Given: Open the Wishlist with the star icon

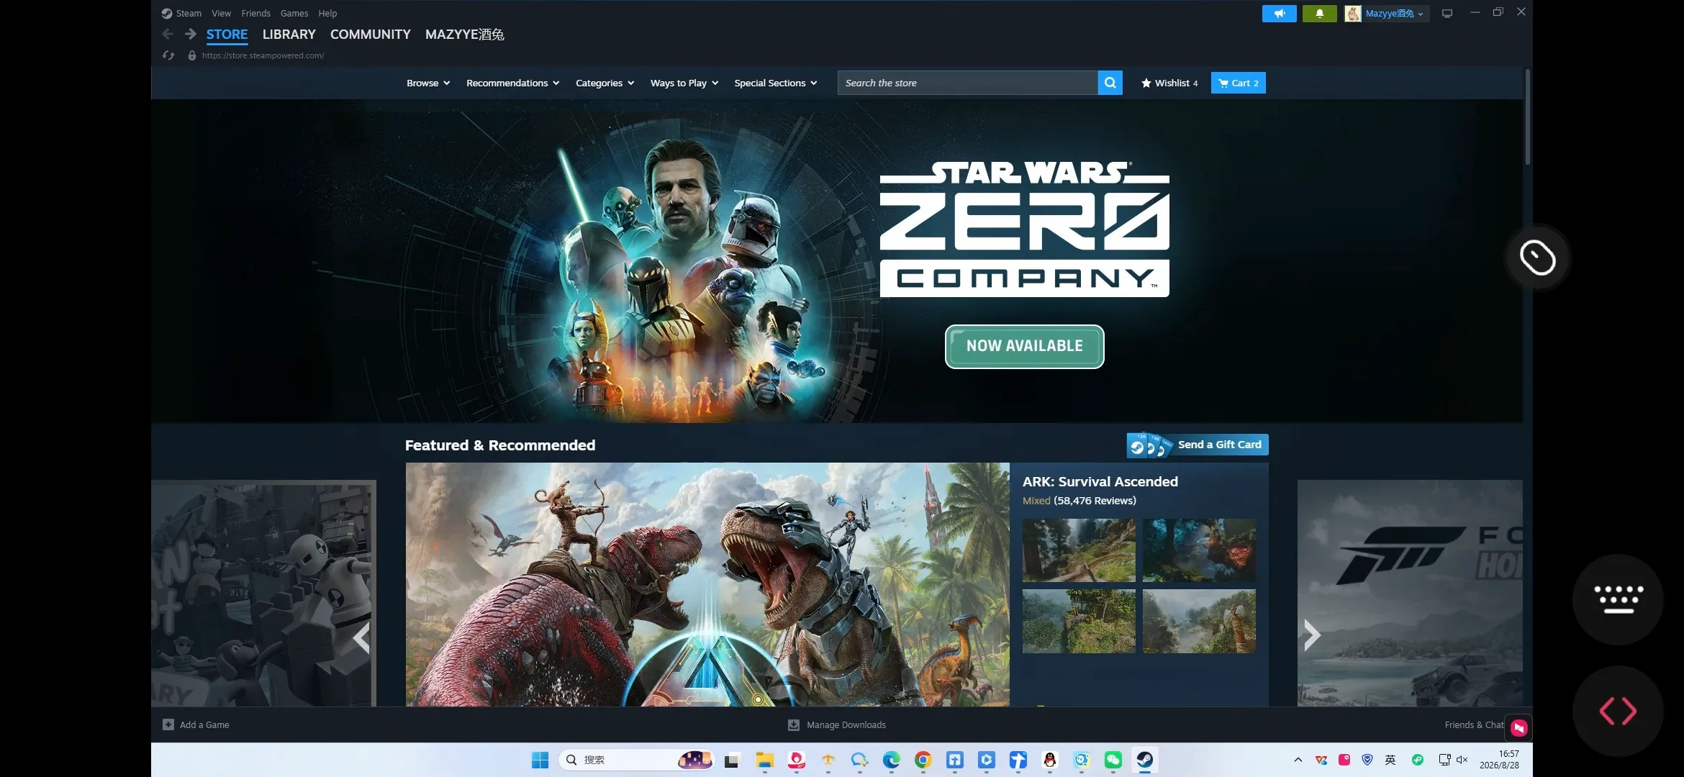Looking at the screenshot, I should 1169,83.
